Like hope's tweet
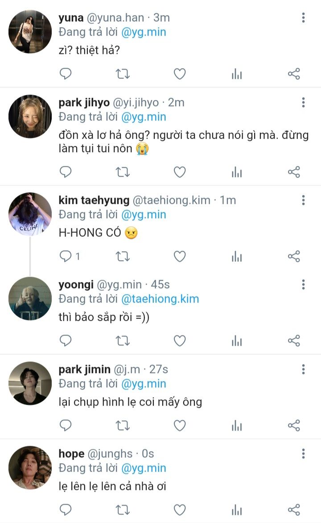Image resolution: width=321 pixels, height=523 pixels. [x=180, y=510]
